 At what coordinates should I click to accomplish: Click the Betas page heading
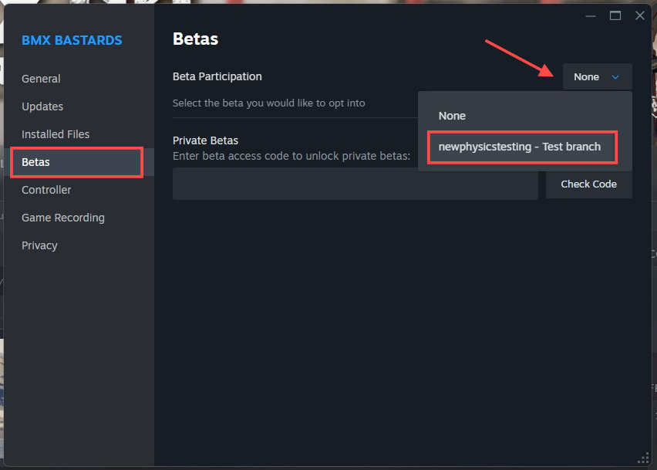(195, 39)
